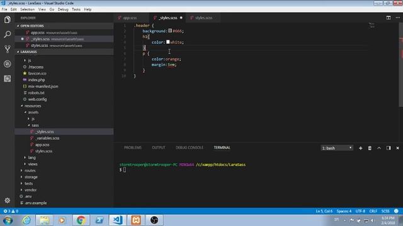The image size is (403, 226).
Task: Open the Extensions view
Action: click(7, 78)
